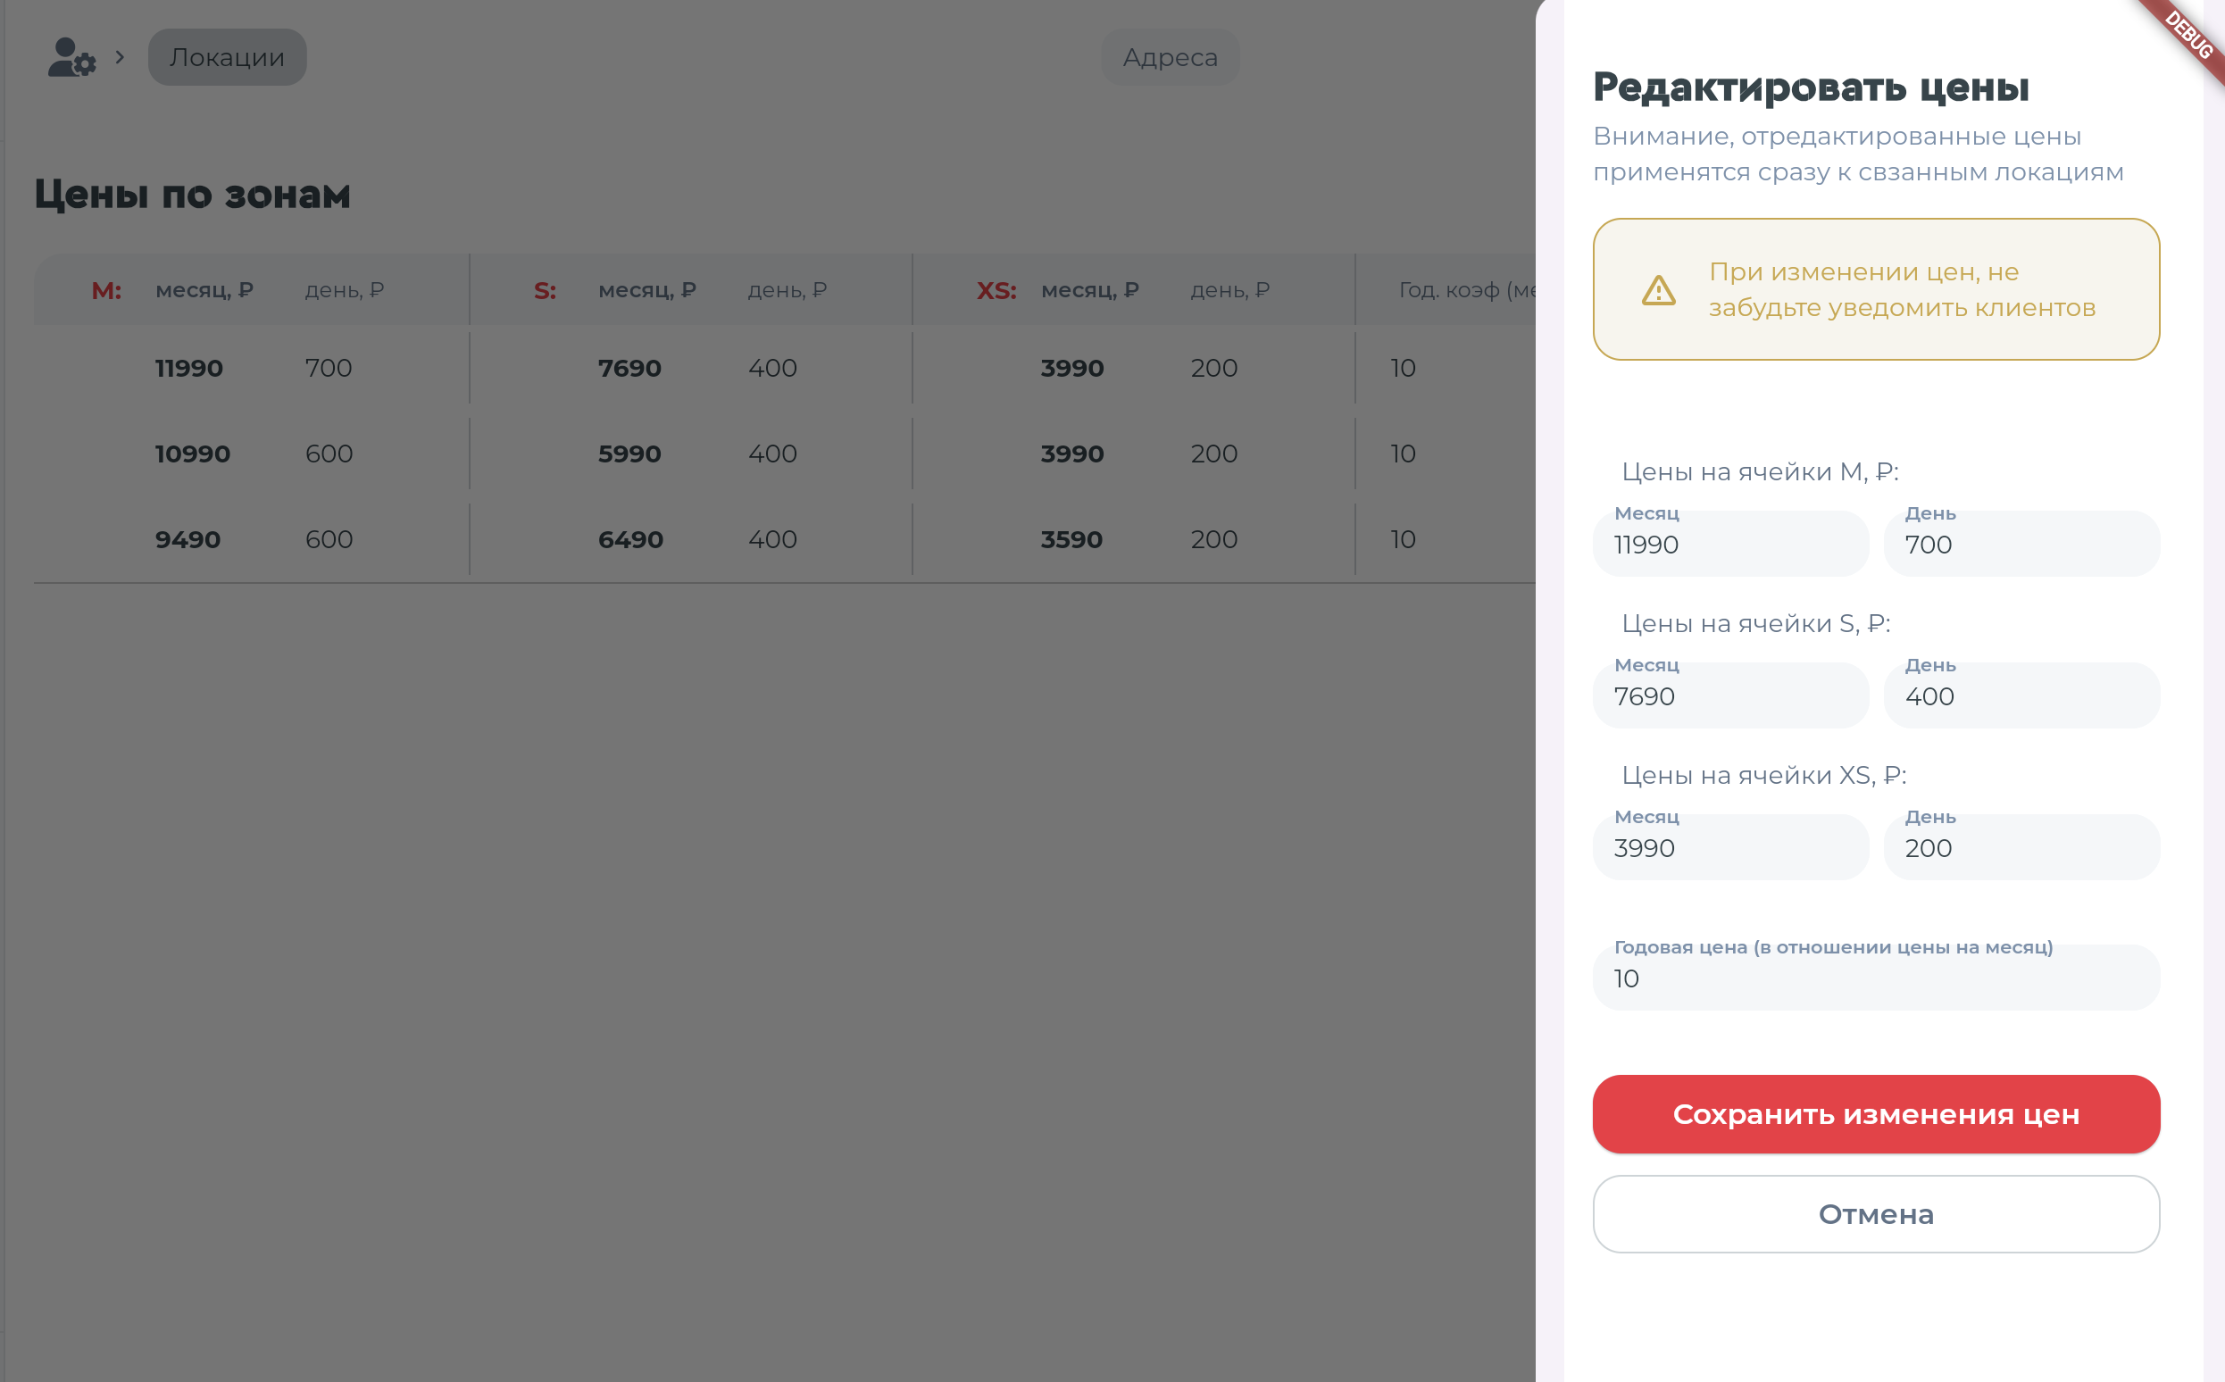Click the client notification warning text

[1902, 290]
